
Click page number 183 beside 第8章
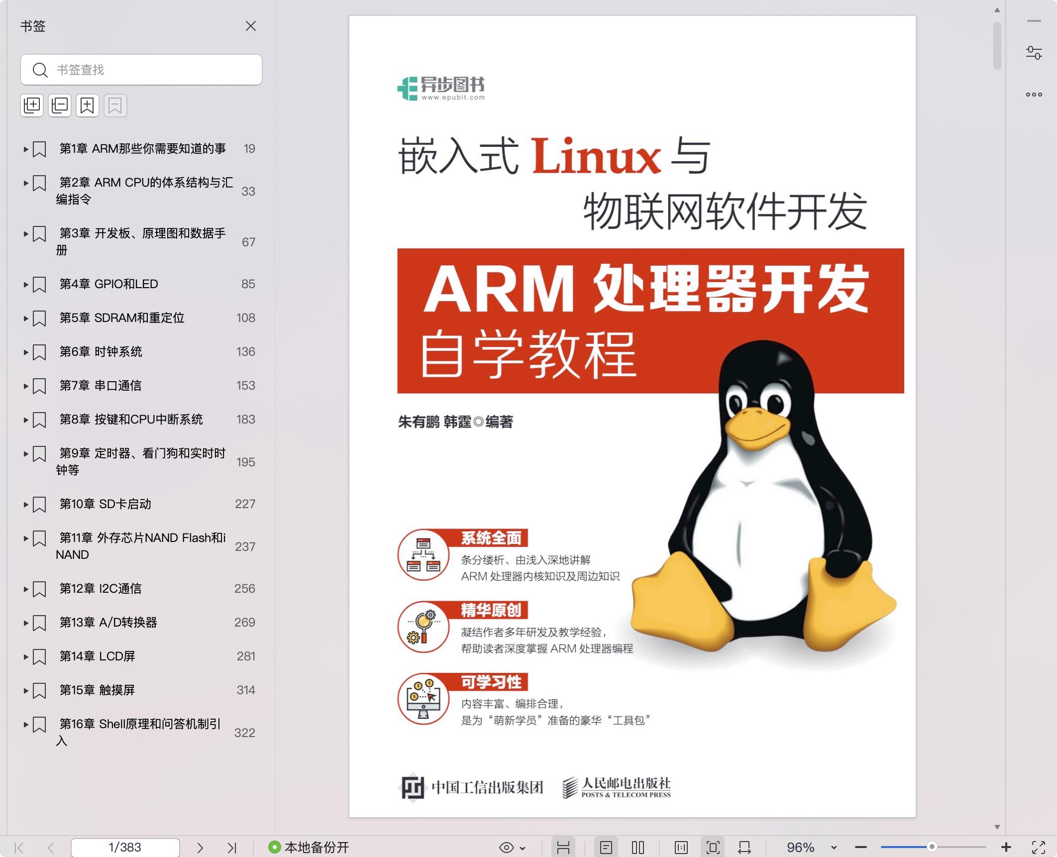[x=246, y=420]
